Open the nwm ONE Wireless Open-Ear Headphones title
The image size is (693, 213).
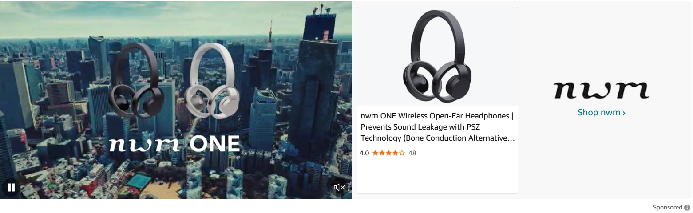point(437,127)
